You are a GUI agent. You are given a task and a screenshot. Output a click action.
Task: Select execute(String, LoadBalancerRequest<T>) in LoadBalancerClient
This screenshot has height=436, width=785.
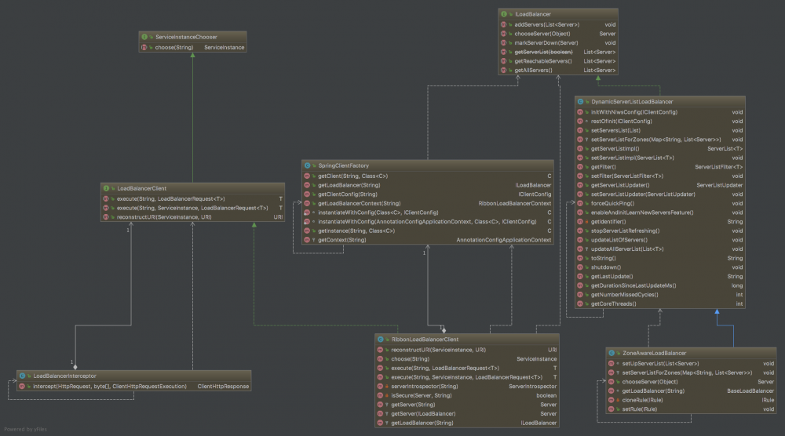tap(193, 198)
